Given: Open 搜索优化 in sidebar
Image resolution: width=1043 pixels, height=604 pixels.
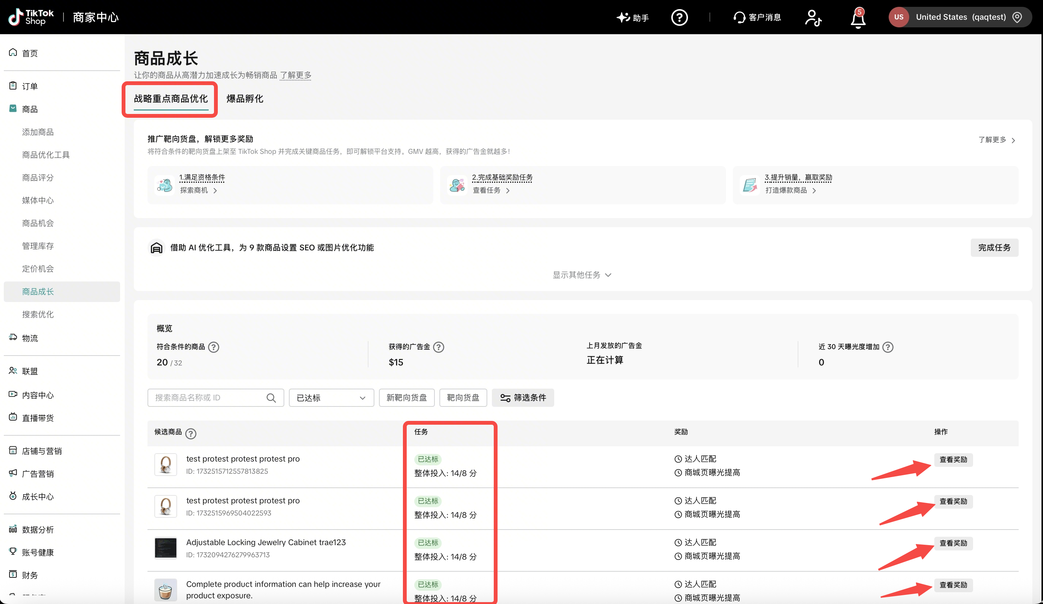Looking at the screenshot, I should (38, 314).
